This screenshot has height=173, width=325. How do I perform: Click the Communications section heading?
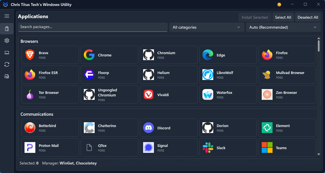coord(37,114)
